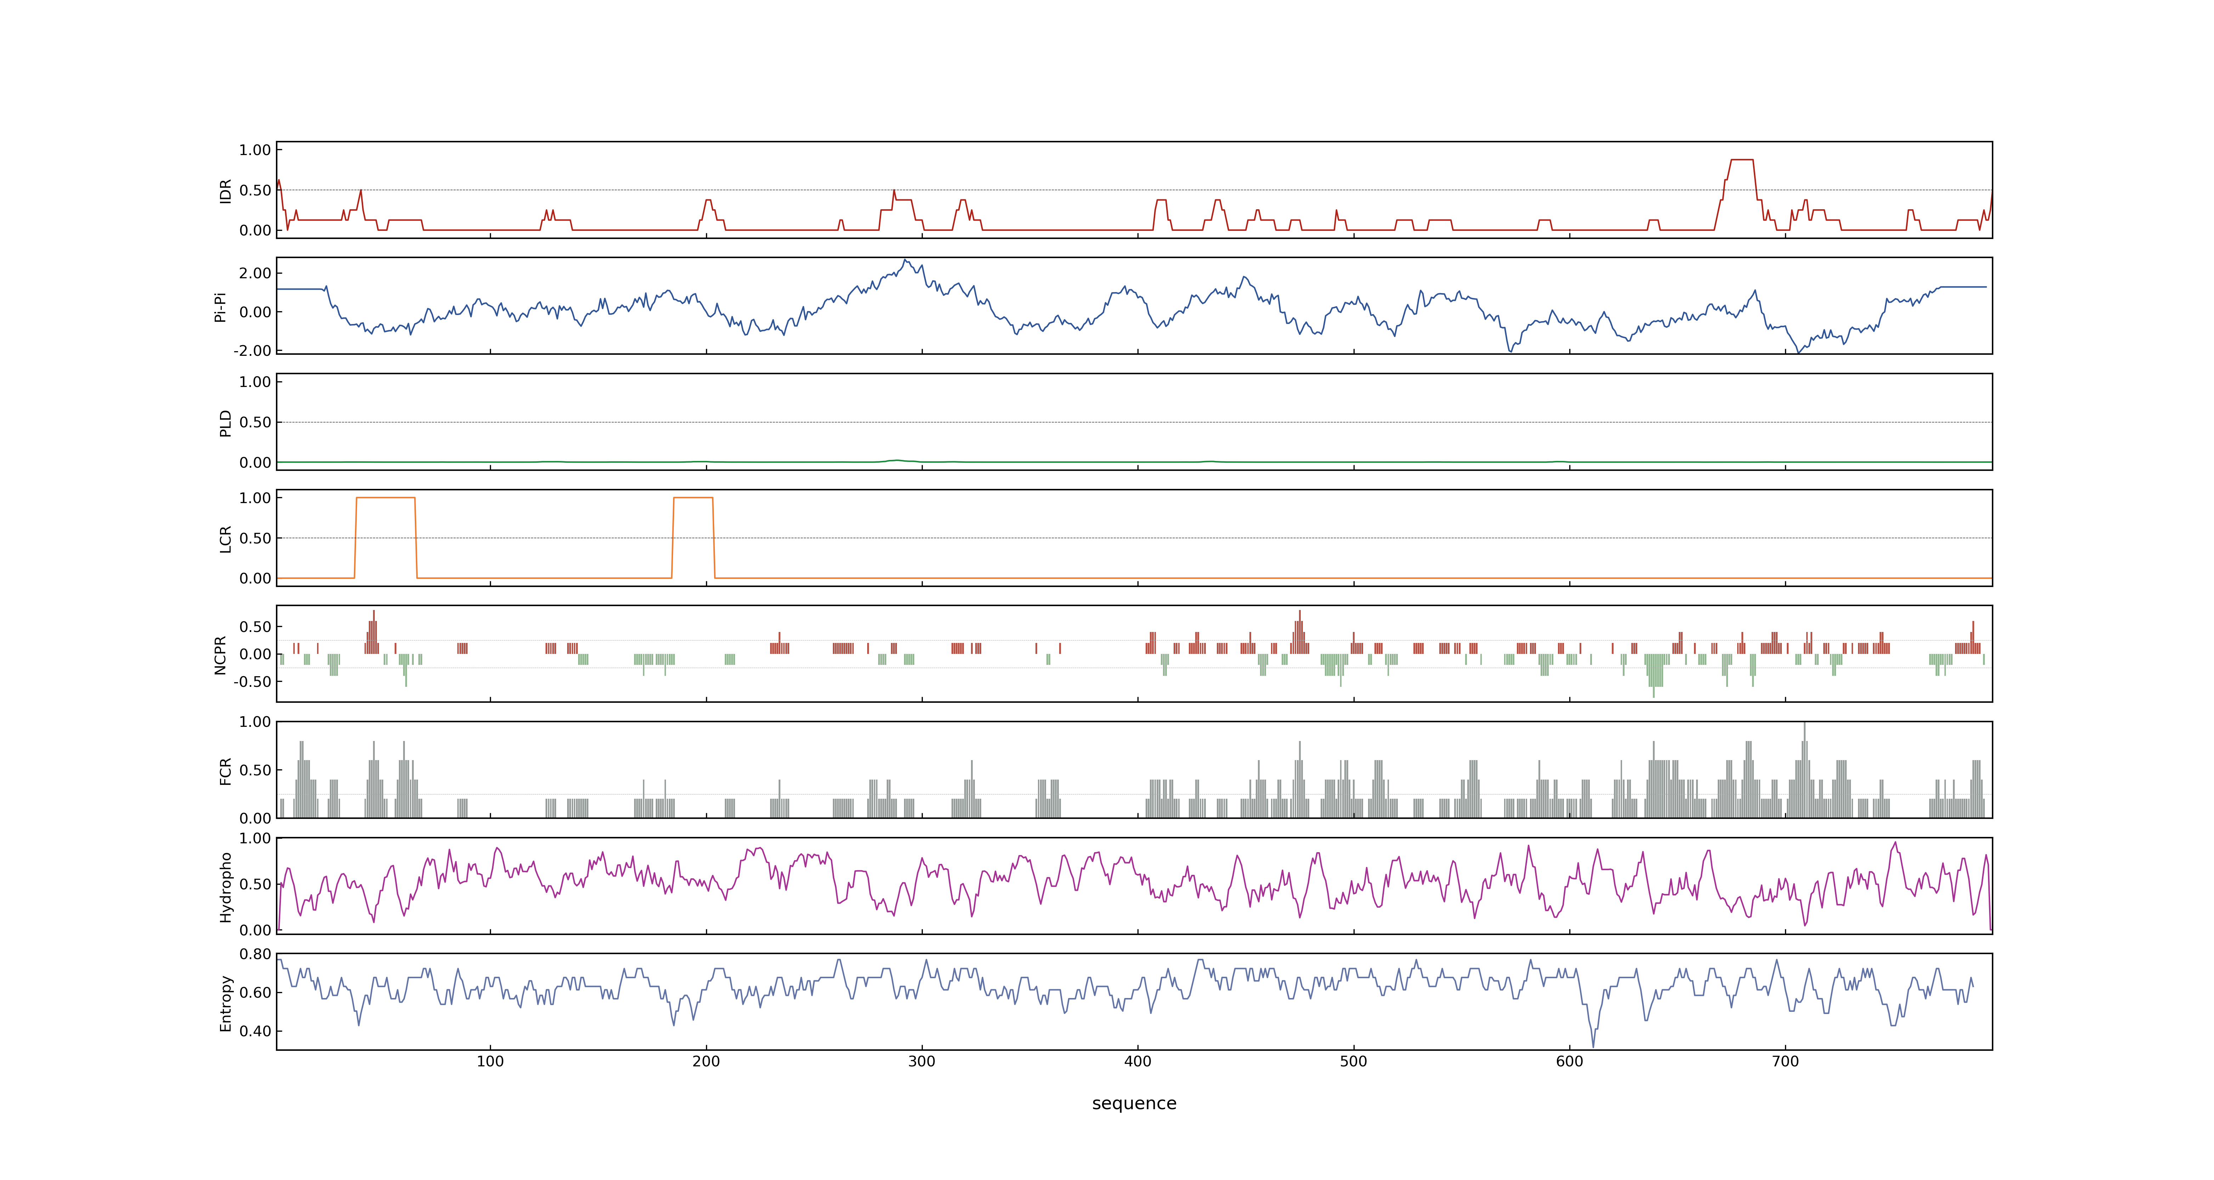Click the second LCR plateau near residue 195
The width and height of the screenshot is (2214, 1180).
pos(693,498)
